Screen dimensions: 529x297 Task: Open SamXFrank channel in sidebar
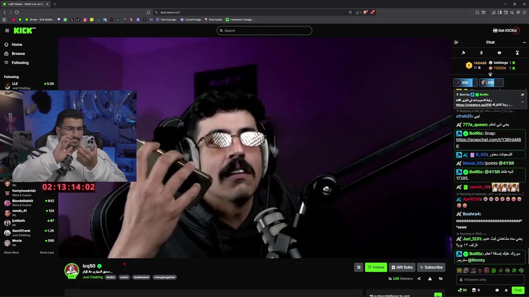tap(29, 233)
